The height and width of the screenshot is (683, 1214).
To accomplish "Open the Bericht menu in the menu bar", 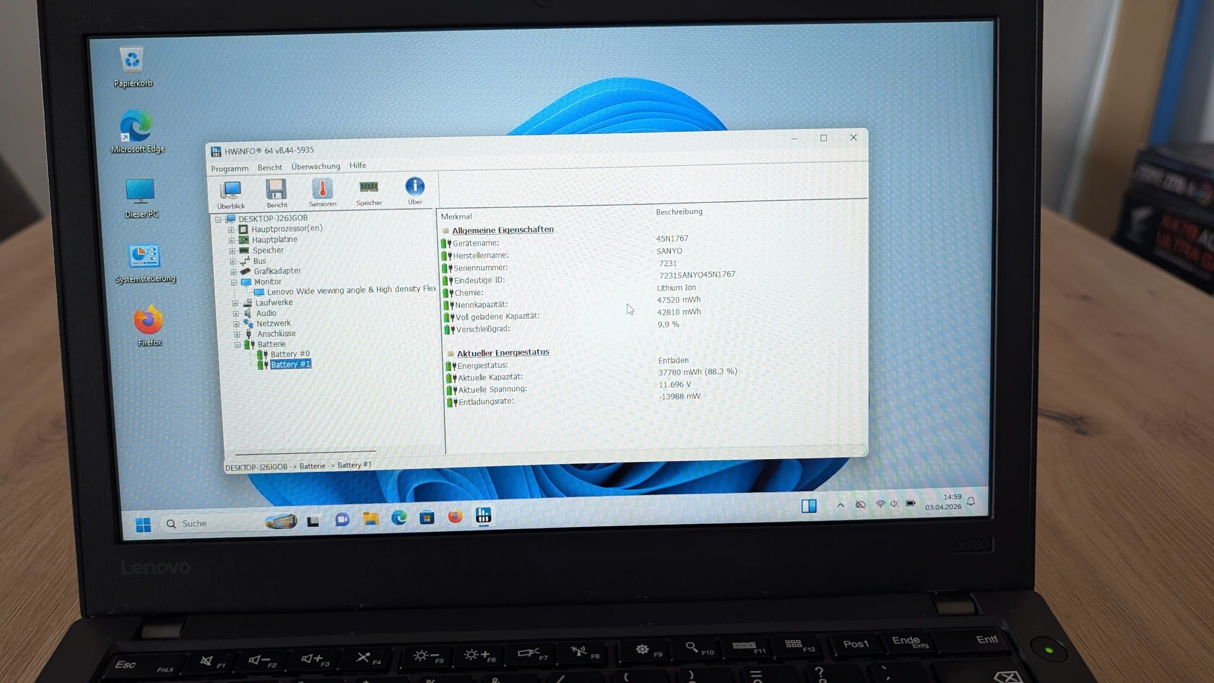I will tap(270, 167).
